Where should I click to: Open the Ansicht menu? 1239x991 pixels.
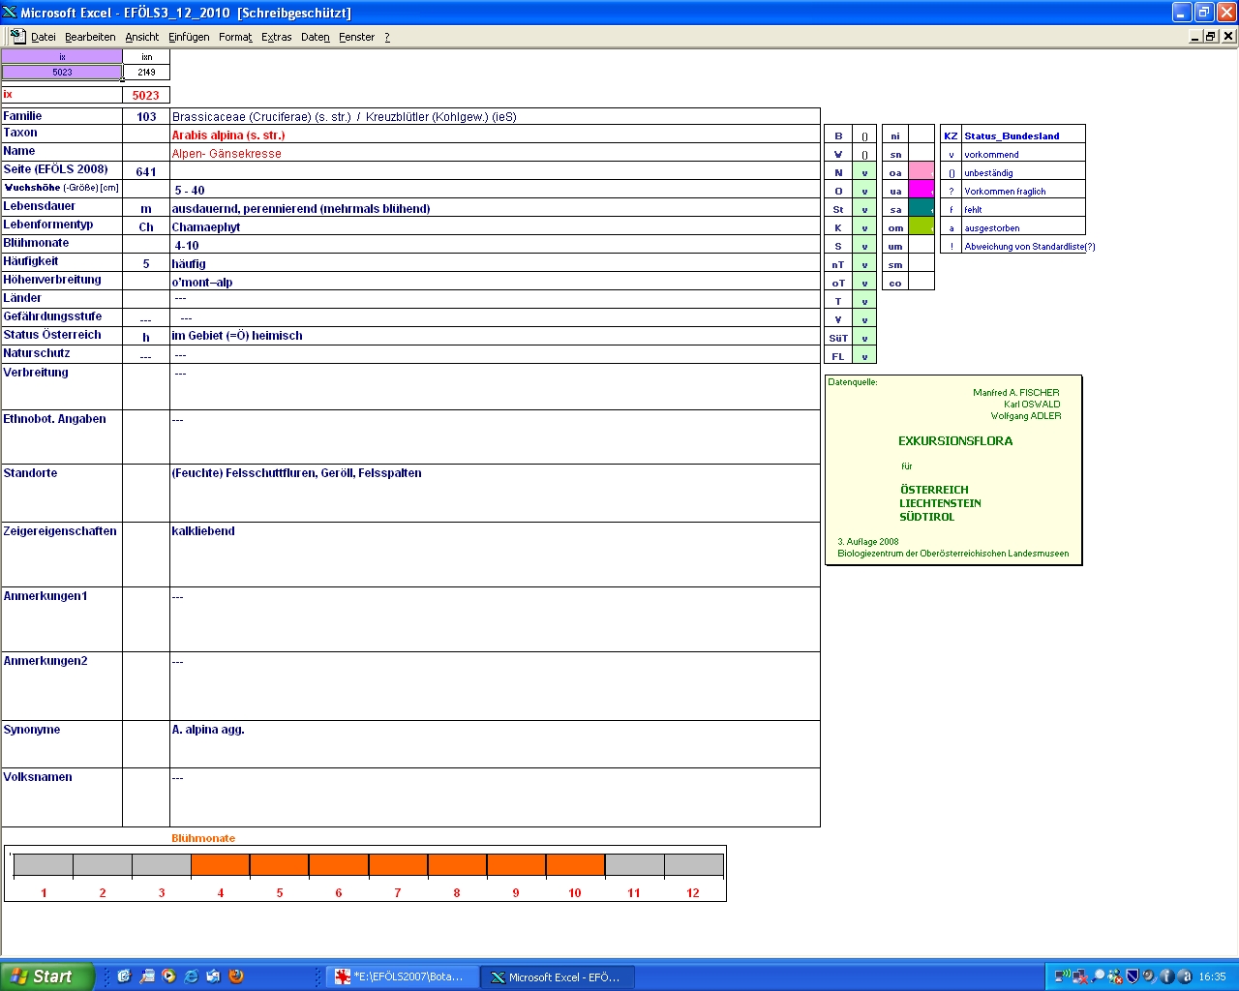coord(141,37)
